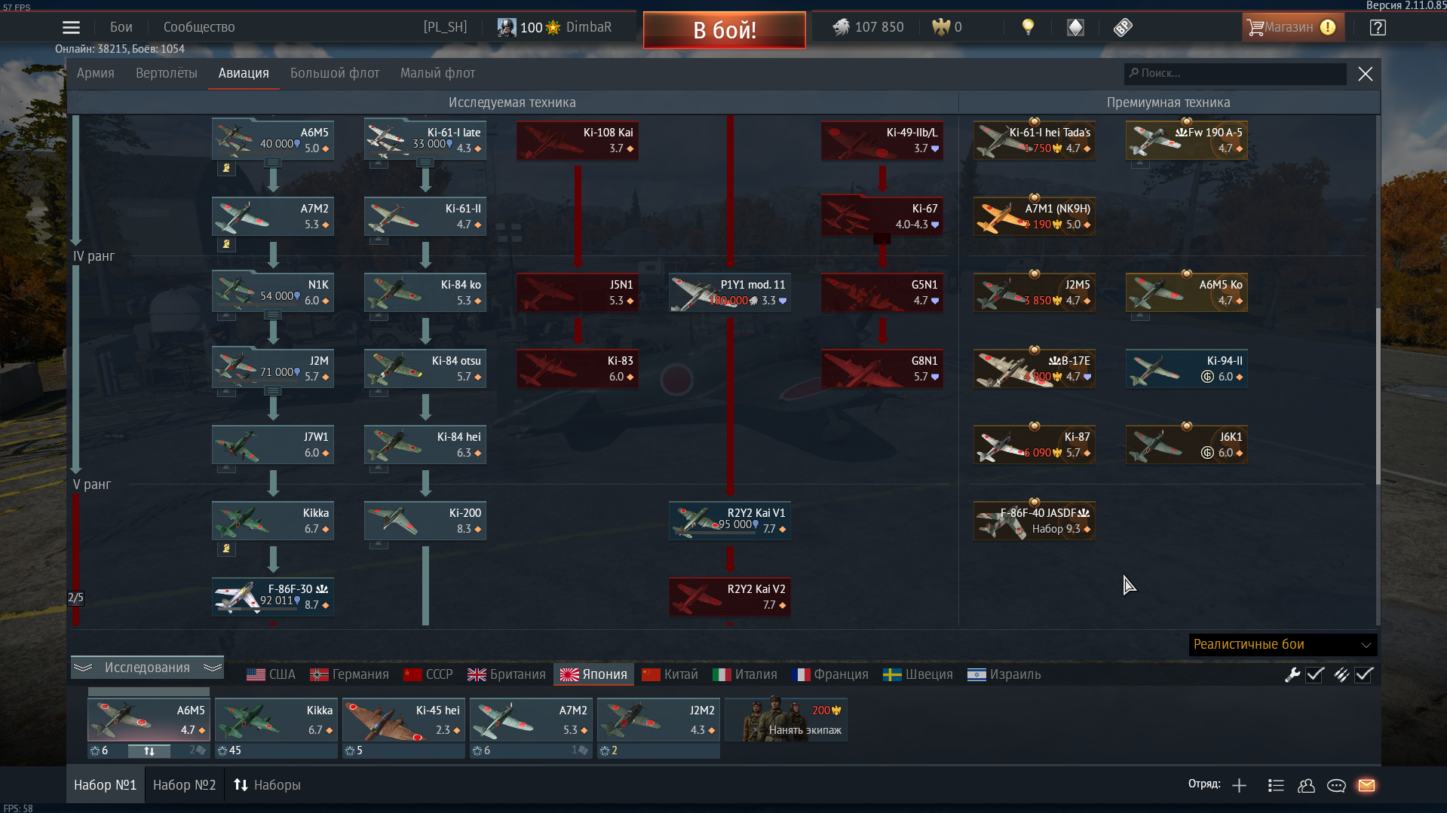The width and height of the screenshot is (1447, 813).
Task: Open the DimbaR player profile
Action: [588, 27]
